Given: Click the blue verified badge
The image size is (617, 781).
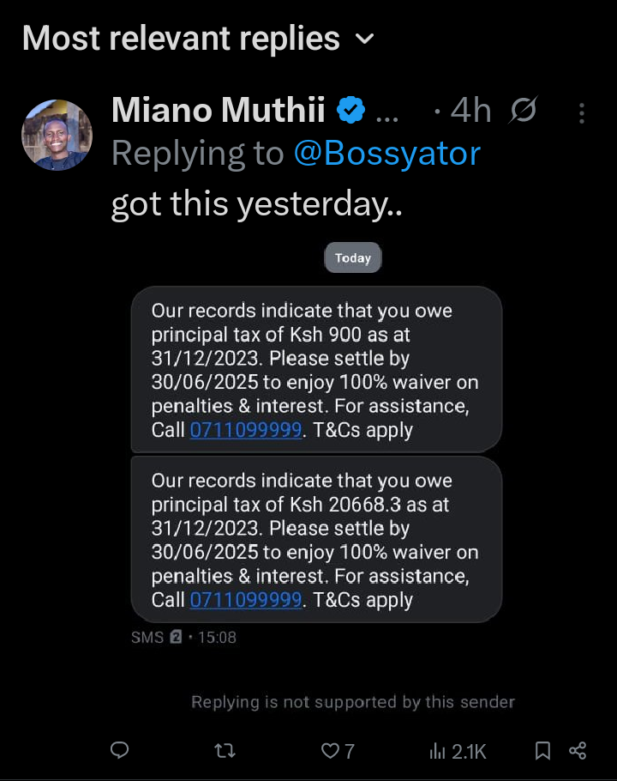Looking at the screenshot, I should [350, 110].
